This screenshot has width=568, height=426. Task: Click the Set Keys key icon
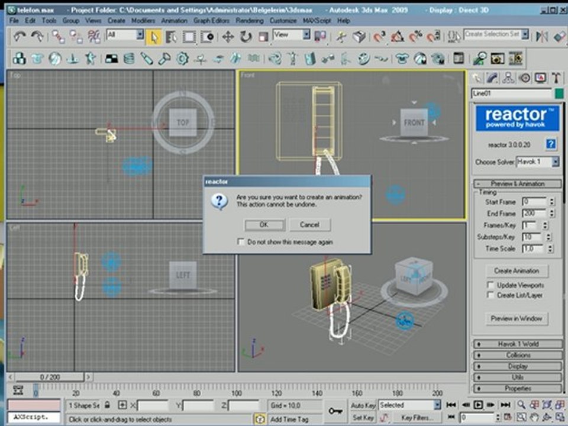tap(335, 411)
